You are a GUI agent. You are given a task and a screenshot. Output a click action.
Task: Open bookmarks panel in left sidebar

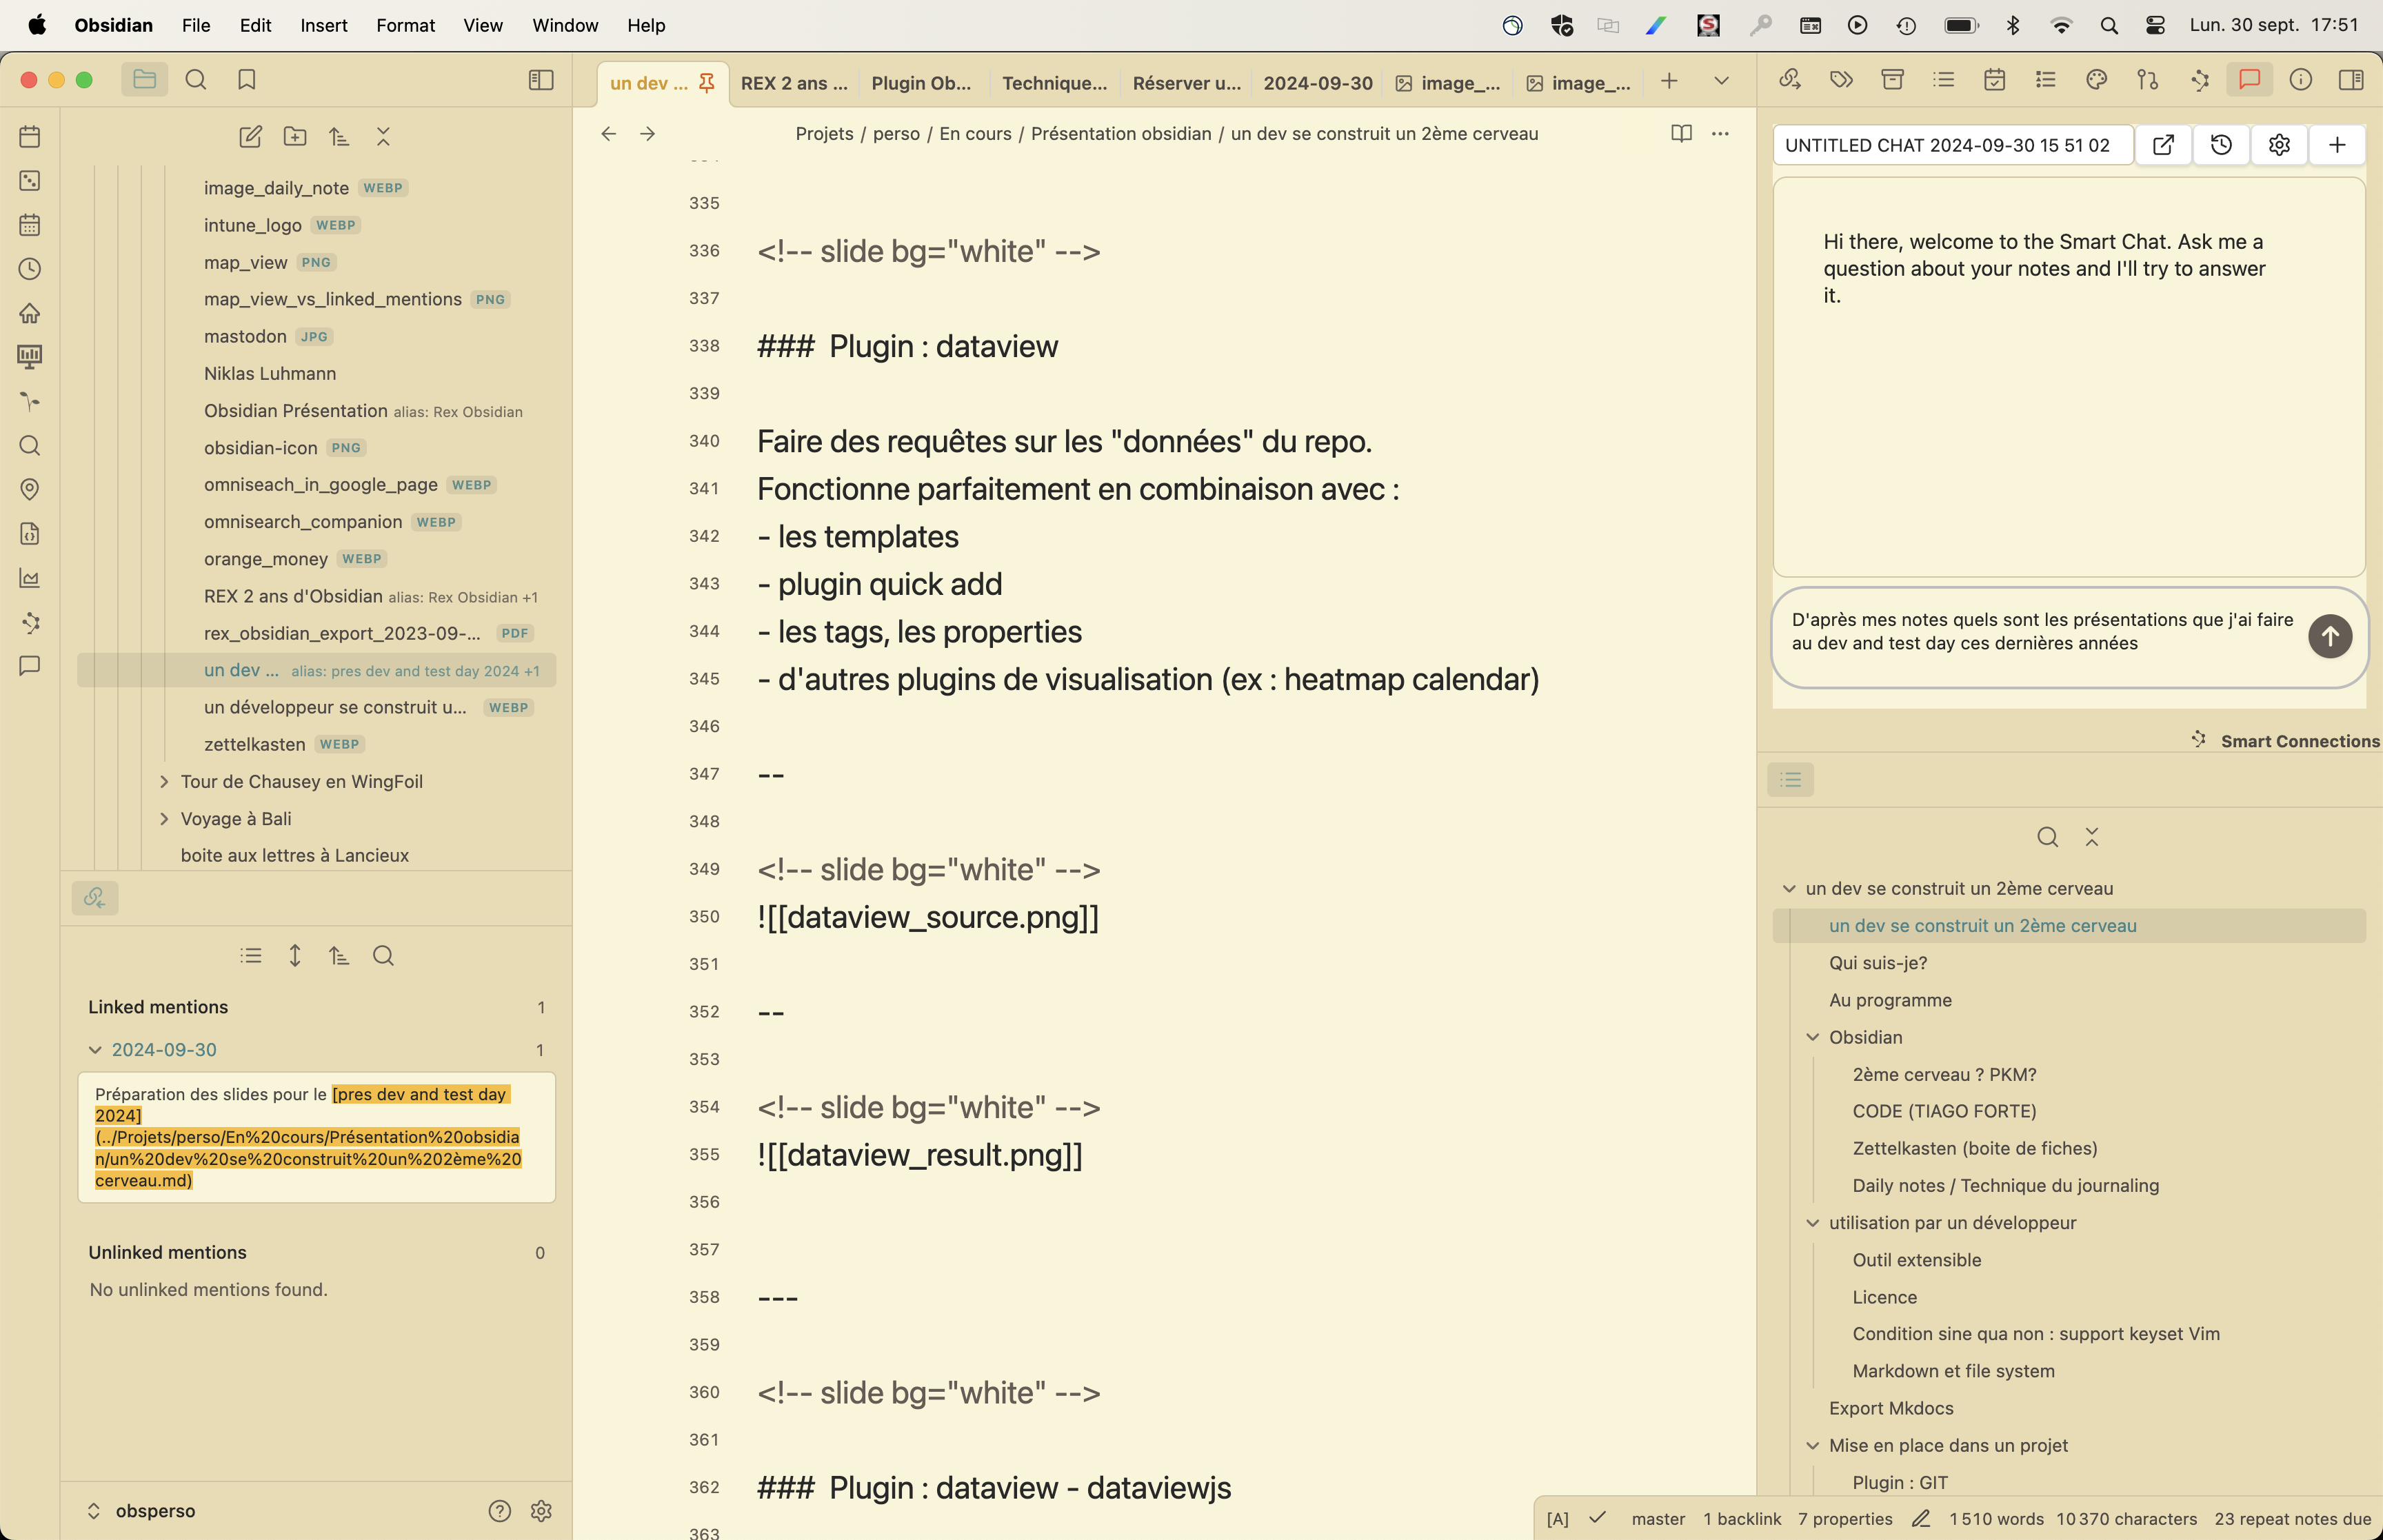pyautogui.click(x=247, y=80)
